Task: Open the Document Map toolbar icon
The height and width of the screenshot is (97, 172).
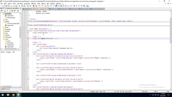Action: [61, 6]
